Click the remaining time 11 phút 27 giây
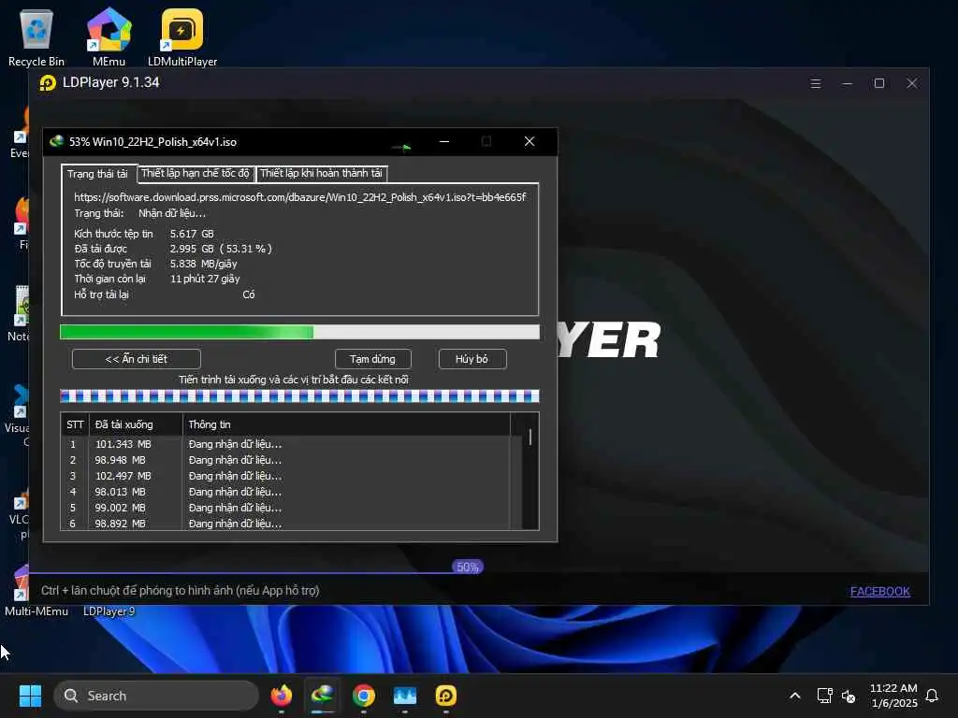The height and width of the screenshot is (718, 958). tap(205, 279)
